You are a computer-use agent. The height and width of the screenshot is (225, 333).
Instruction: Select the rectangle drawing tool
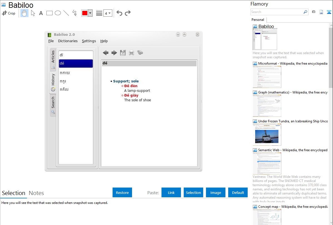[49, 13]
